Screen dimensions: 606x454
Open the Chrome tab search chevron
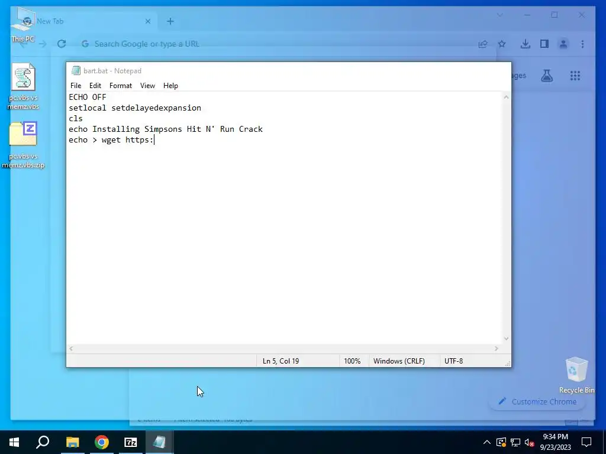[499, 15]
